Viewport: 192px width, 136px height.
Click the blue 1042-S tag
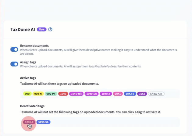(130, 94)
